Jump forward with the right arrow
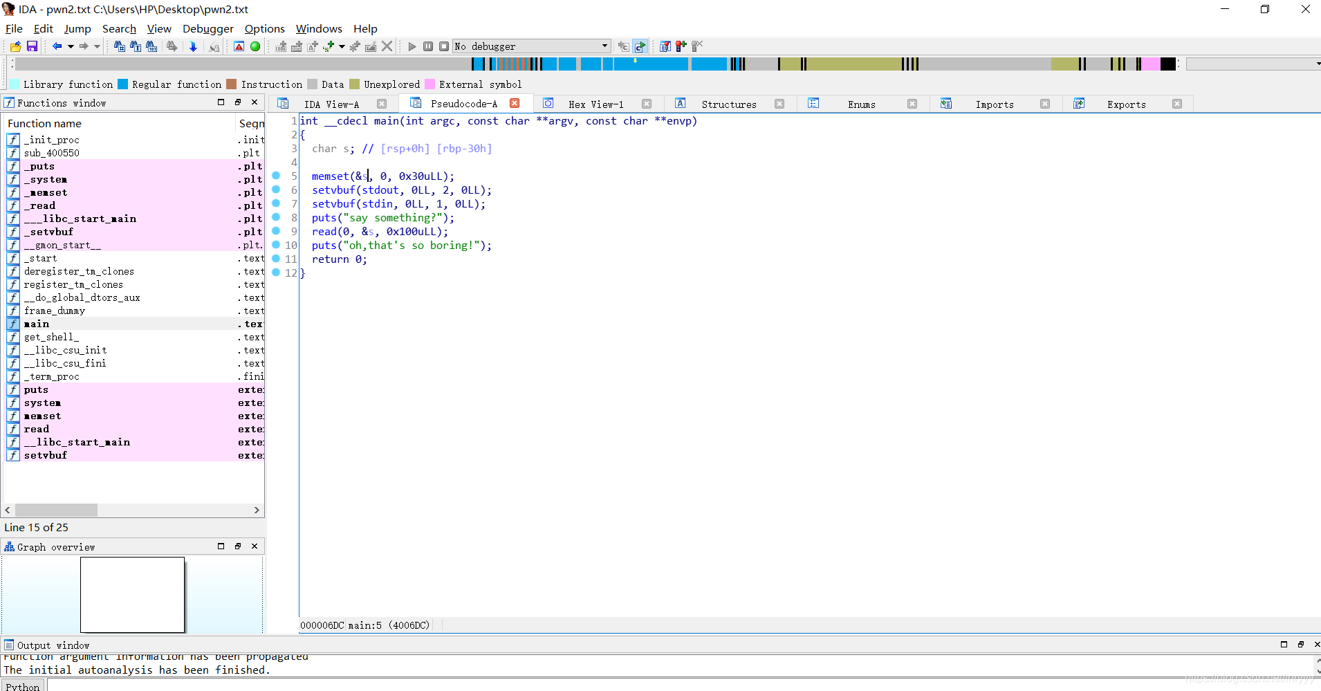The image size is (1321, 691). click(x=84, y=46)
